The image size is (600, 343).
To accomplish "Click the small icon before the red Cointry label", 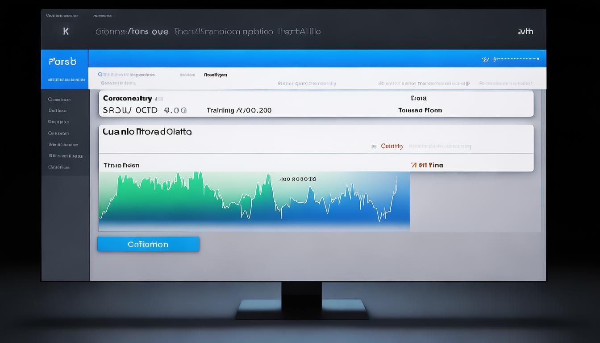I will 374,146.
